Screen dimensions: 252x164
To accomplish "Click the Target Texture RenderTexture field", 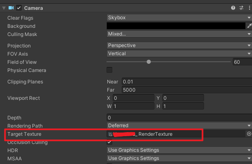I will click(176, 134).
